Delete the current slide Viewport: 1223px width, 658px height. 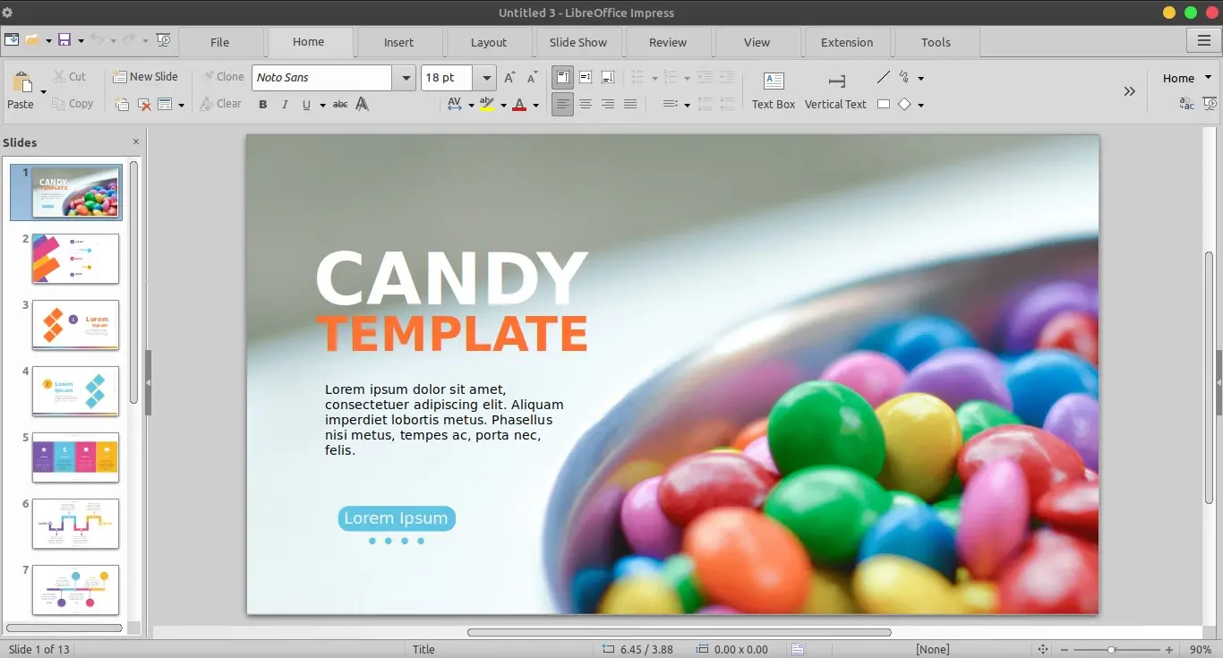tap(144, 104)
